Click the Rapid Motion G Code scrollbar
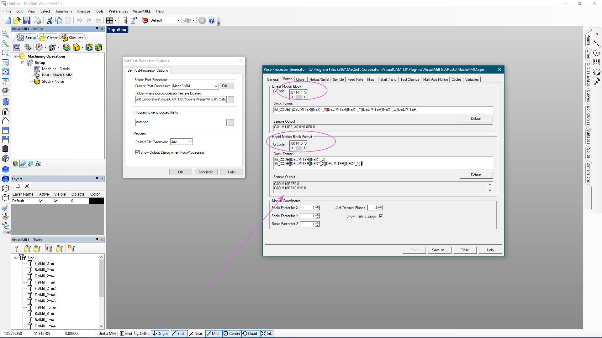602x338 pixels. pyautogui.click(x=298, y=148)
